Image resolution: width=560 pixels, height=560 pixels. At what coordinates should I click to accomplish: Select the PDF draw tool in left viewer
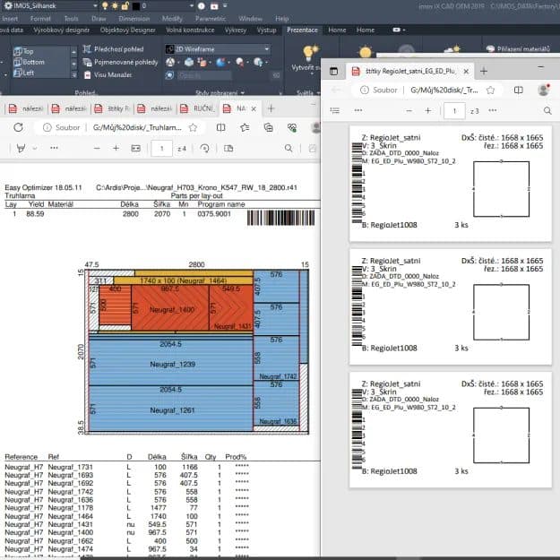(x=22, y=148)
